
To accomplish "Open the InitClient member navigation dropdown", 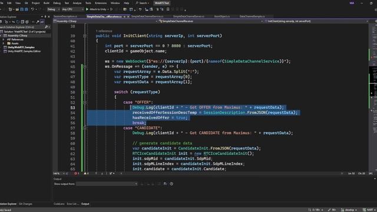I will [316, 21].
